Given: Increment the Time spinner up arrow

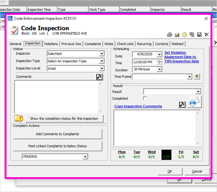Looking at the screenshot, I should coord(159,61).
